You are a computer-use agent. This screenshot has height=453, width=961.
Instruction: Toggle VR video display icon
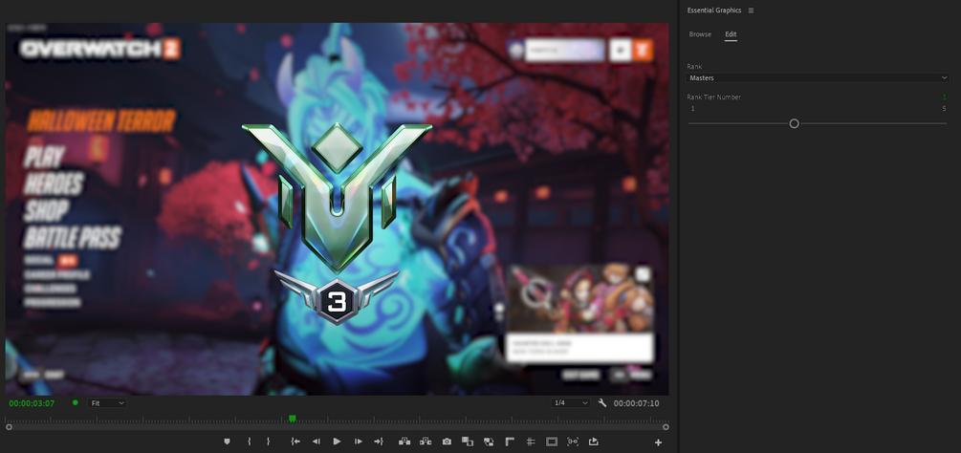coord(573,442)
